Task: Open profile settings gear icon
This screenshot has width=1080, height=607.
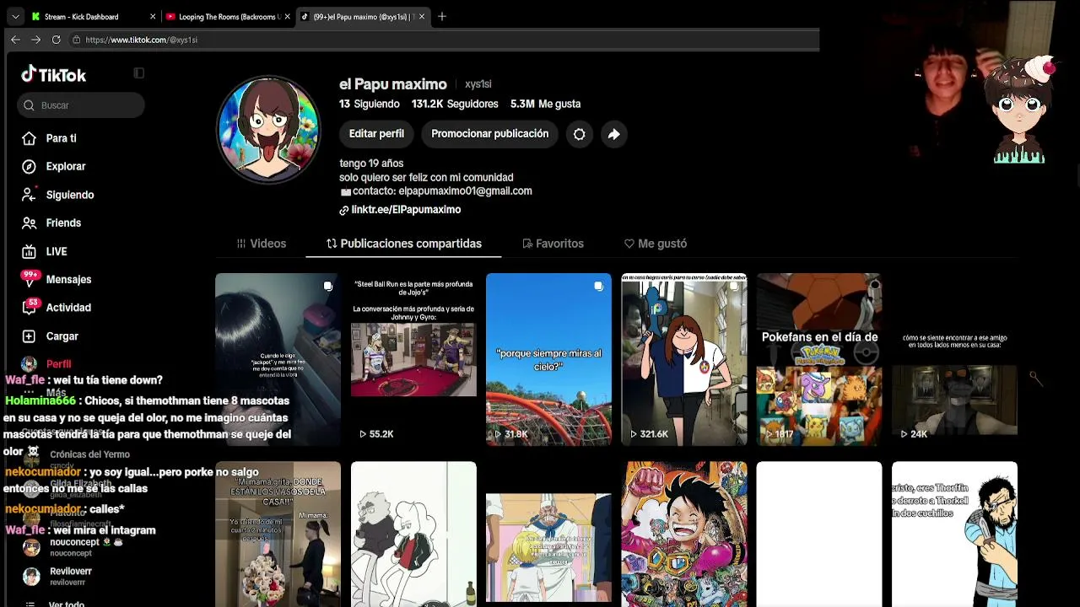Action: pyautogui.click(x=579, y=134)
